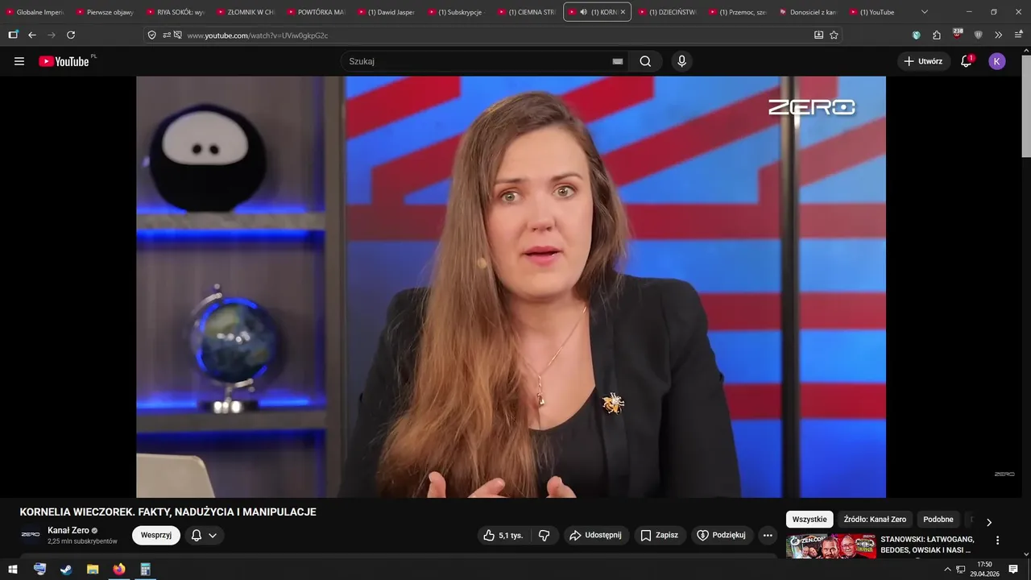Click the Wesprzyj button
The image size is (1031, 580).
(x=156, y=535)
